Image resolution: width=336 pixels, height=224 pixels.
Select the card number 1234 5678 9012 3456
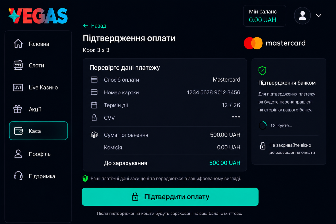point(213,92)
